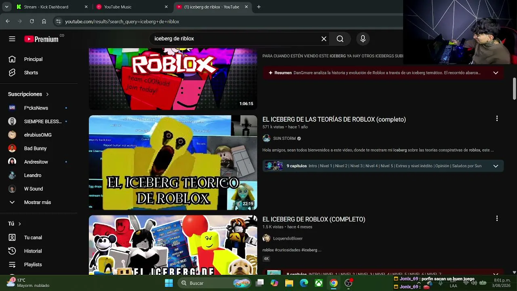Clear the search query with X

point(324,39)
